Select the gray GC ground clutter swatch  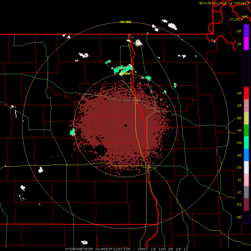(x=246, y=192)
